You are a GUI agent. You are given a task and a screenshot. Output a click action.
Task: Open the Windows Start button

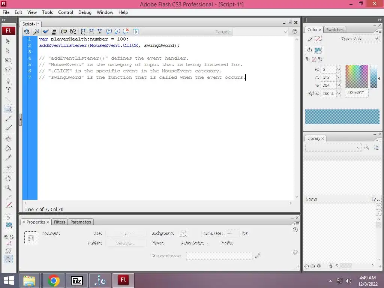(9, 280)
